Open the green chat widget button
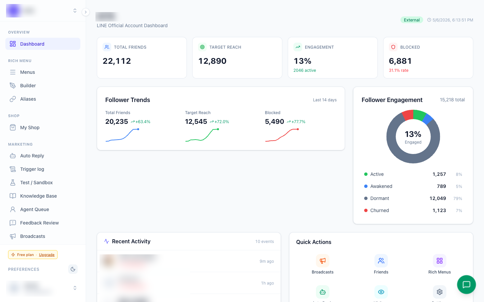The width and height of the screenshot is (484, 302). click(x=467, y=285)
